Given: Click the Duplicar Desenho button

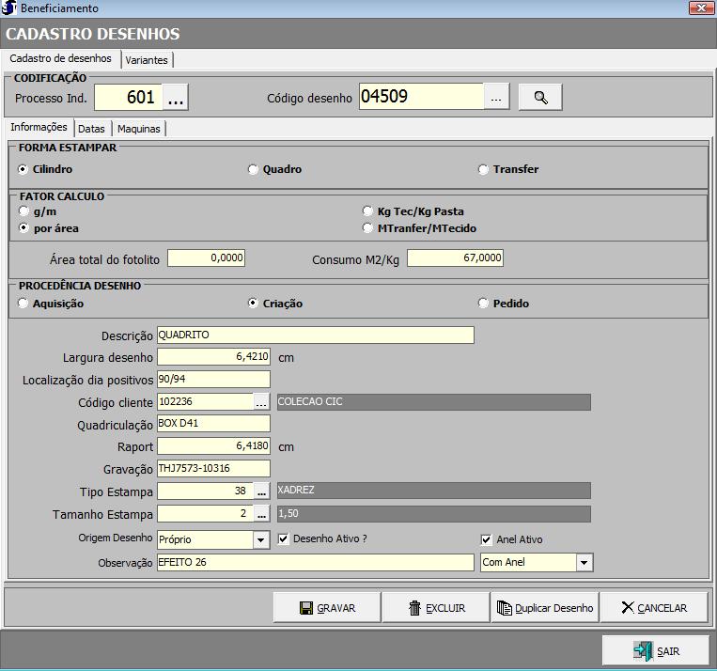Looking at the screenshot, I should tap(544, 608).
